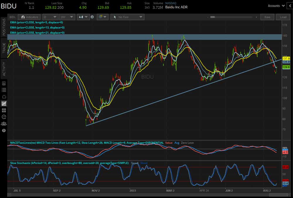
Task: Open the No Tool drawing tool dropdown
Action: pyautogui.click(x=127, y=17)
